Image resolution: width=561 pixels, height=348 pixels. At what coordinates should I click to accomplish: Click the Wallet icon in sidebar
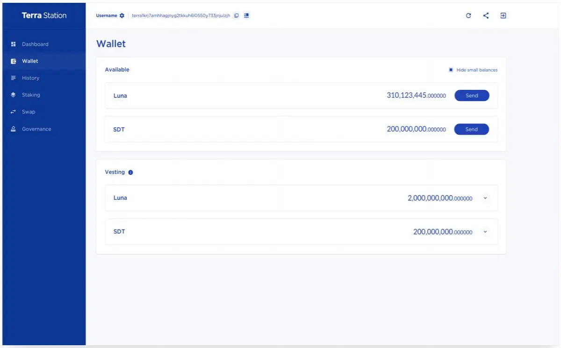pyautogui.click(x=14, y=61)
